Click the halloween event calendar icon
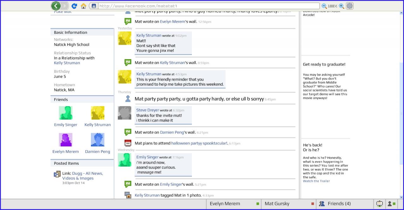Screen dimensions: 404x210 [128, 143]
